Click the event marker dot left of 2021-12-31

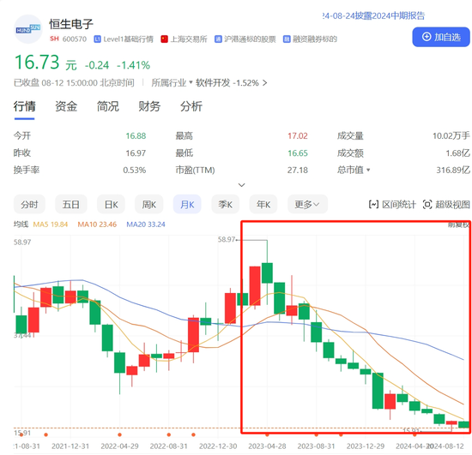(x=45, y=434)
